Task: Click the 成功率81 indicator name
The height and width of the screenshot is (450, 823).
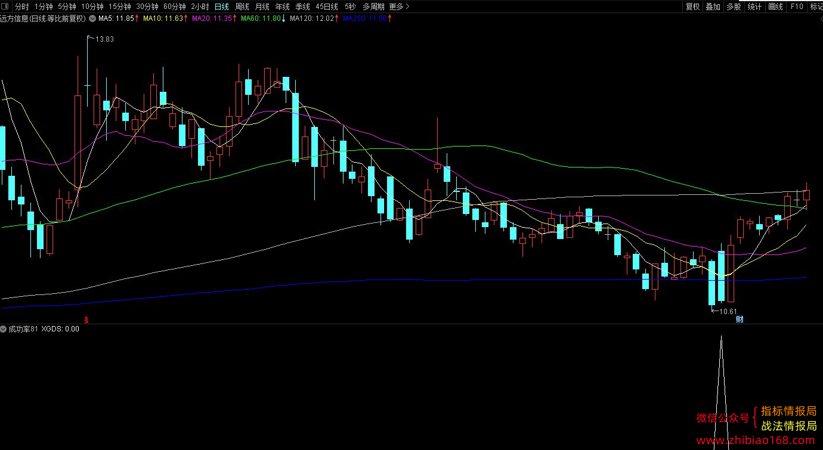Action: tap(23, 329)
